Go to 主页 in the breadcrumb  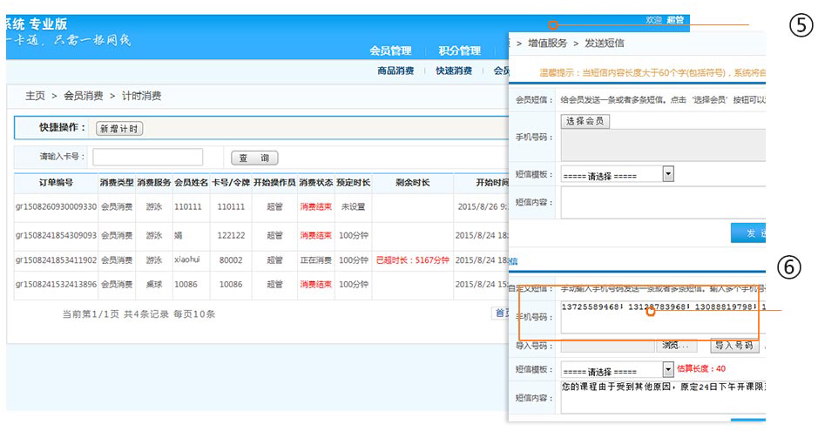click(35, 96)
